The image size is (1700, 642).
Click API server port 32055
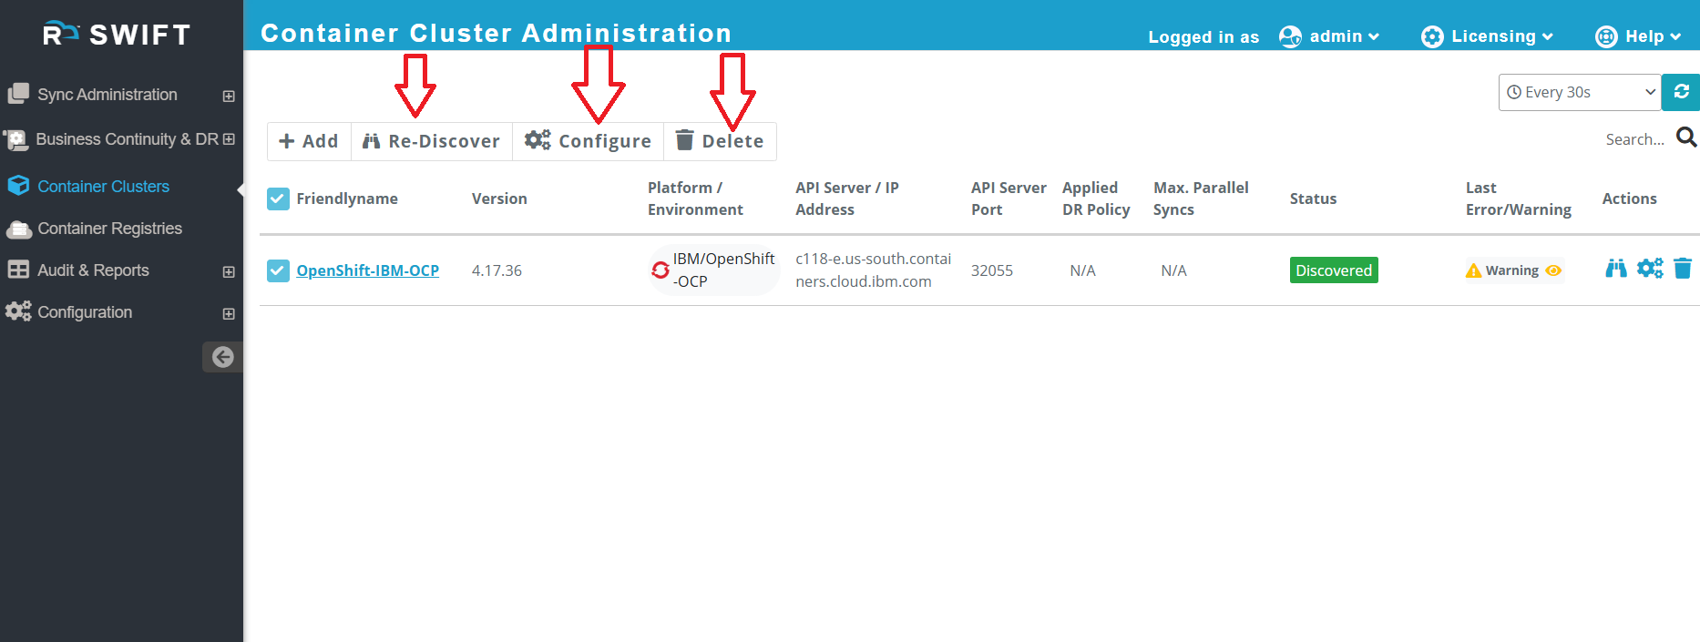click(x=992, y=270)
